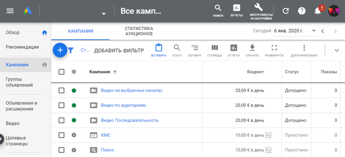Open the Видео по аудиториям campaign
Viewport: 345px width, 157px height.
(x=123, y=105)
